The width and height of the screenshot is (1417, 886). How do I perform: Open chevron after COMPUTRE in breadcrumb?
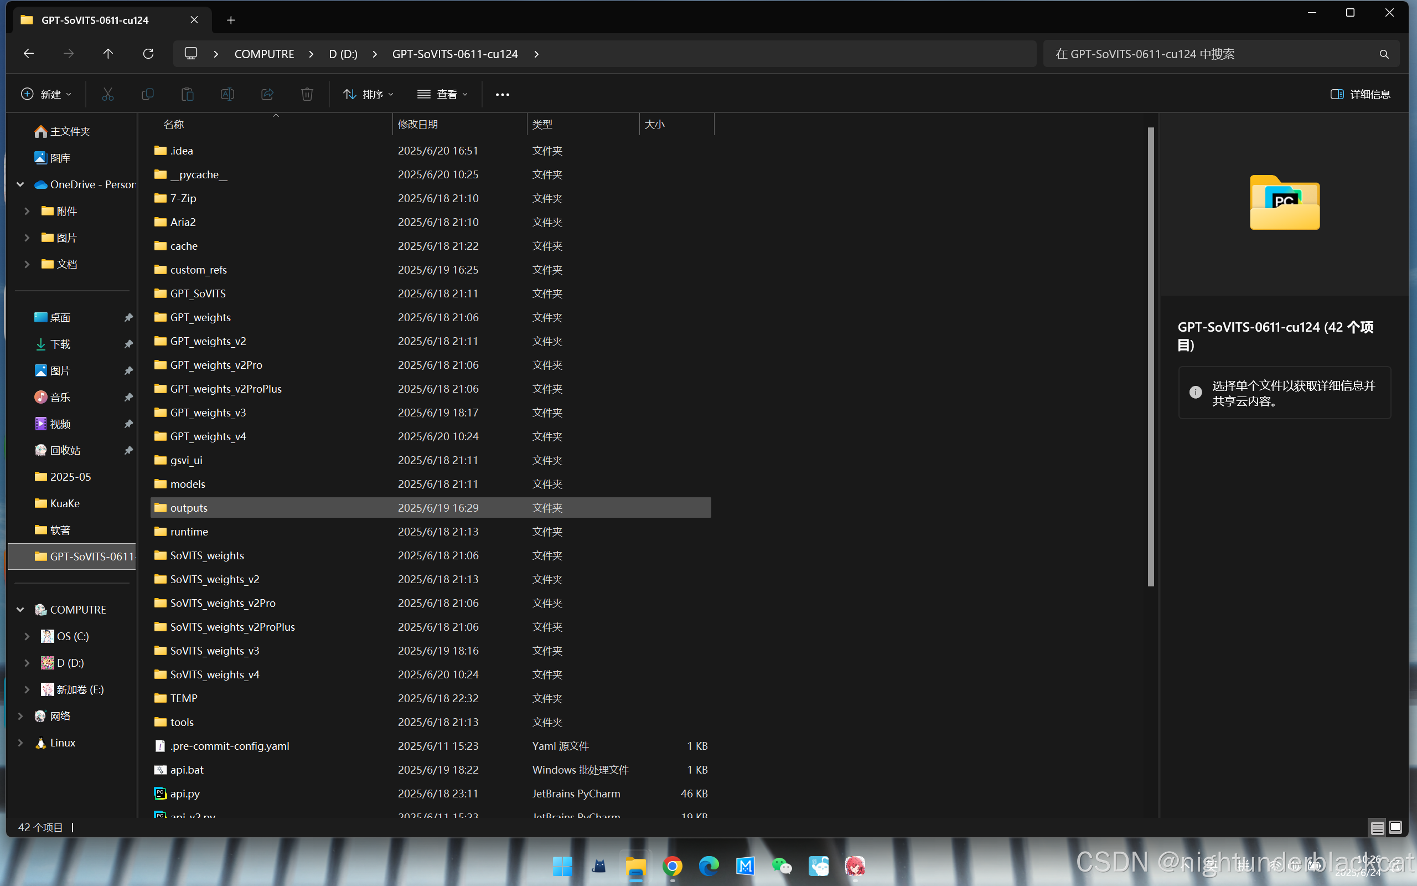(x=311, y=54)
